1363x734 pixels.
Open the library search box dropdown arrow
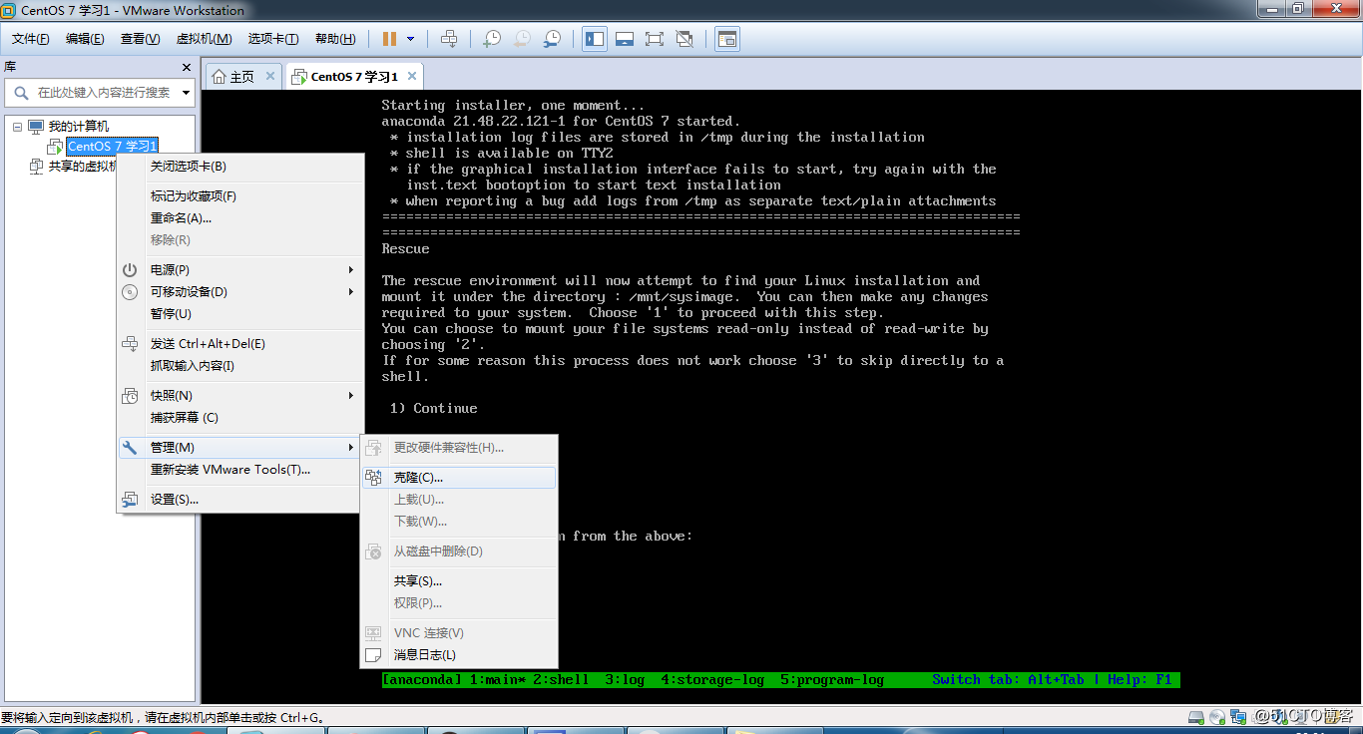(186, 92)
